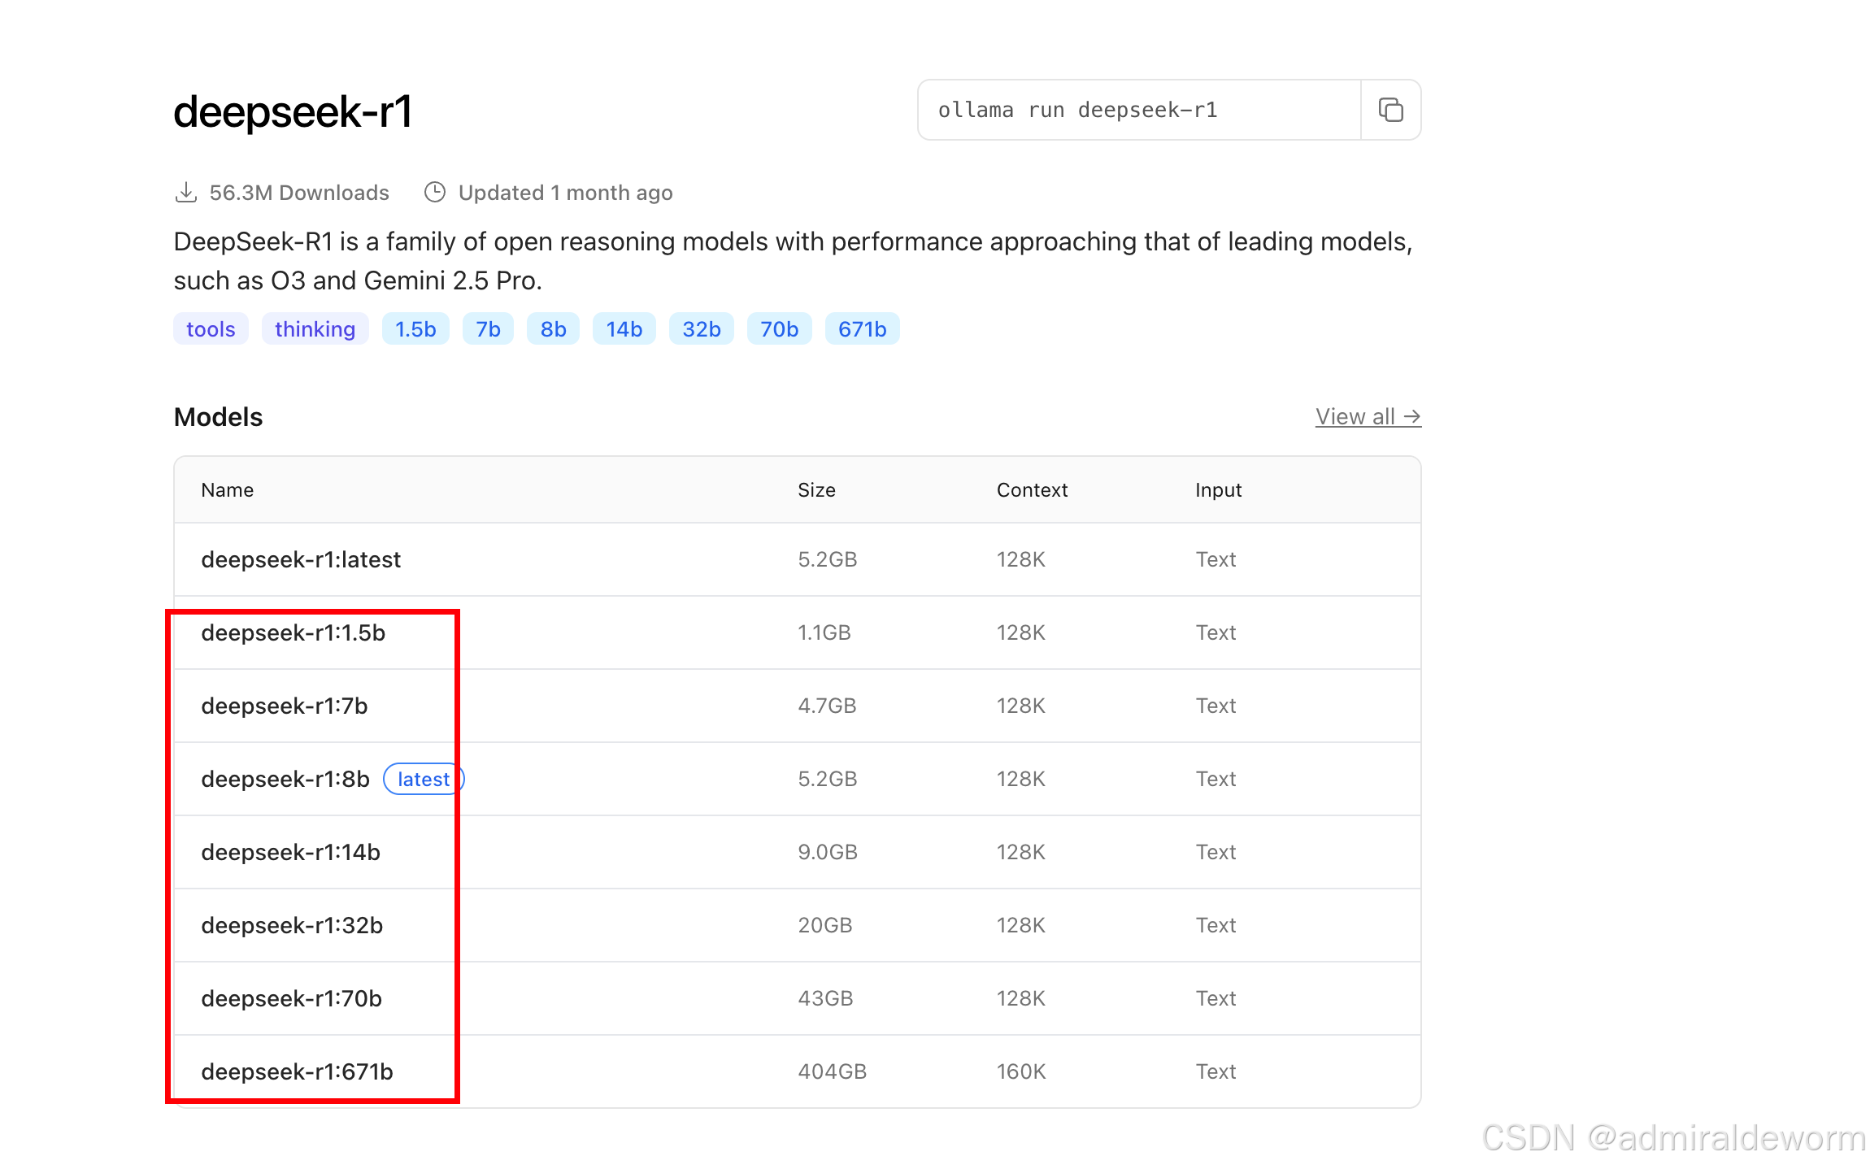Screen dimensions: 1870x1169
Task: Click the updated clock icon
Action: tap(435, 193)
